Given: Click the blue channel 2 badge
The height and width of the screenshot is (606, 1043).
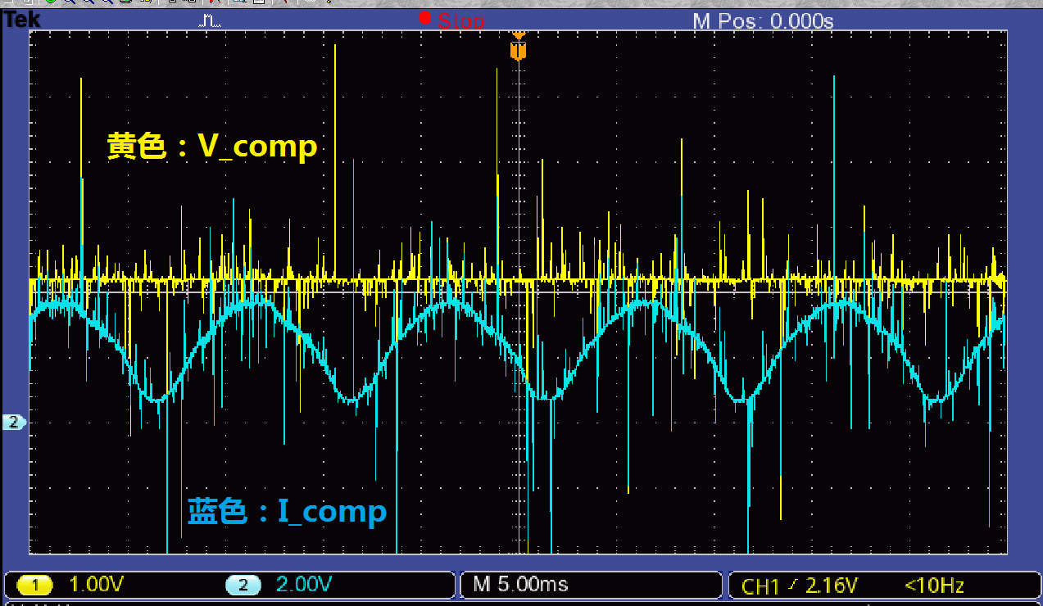Looking at the screenshot, I should click(x=242, y=585).
